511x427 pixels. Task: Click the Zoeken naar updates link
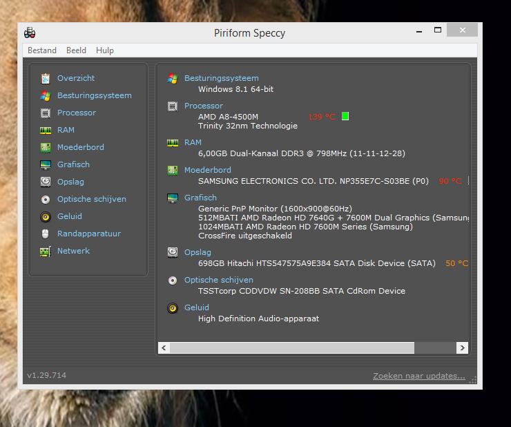coord(418,376)
